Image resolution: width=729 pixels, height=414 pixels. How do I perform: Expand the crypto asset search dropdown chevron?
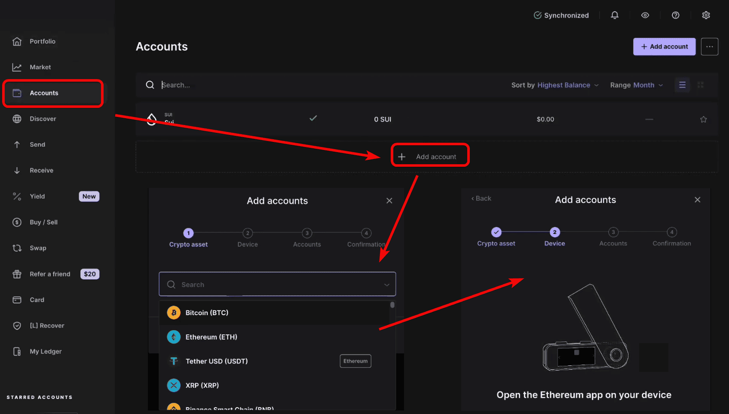tap(387, 285)
